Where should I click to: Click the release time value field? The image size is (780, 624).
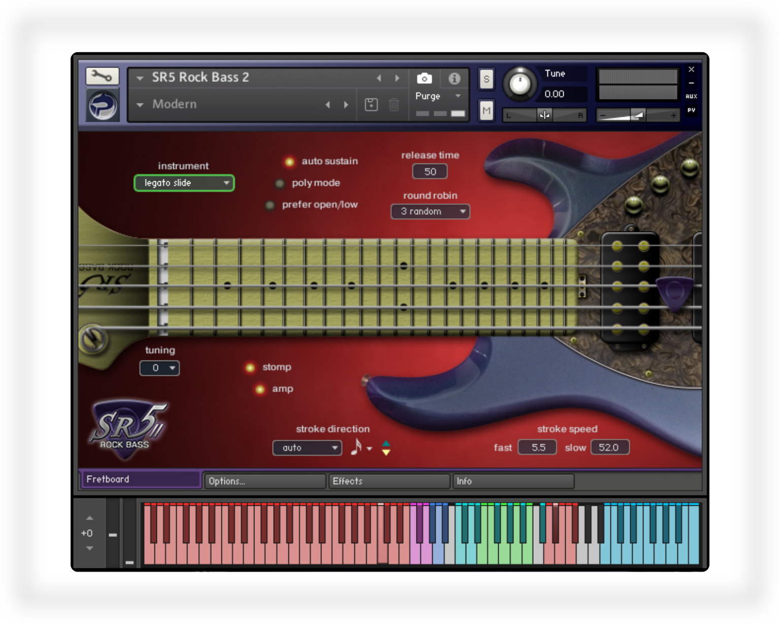430,172
